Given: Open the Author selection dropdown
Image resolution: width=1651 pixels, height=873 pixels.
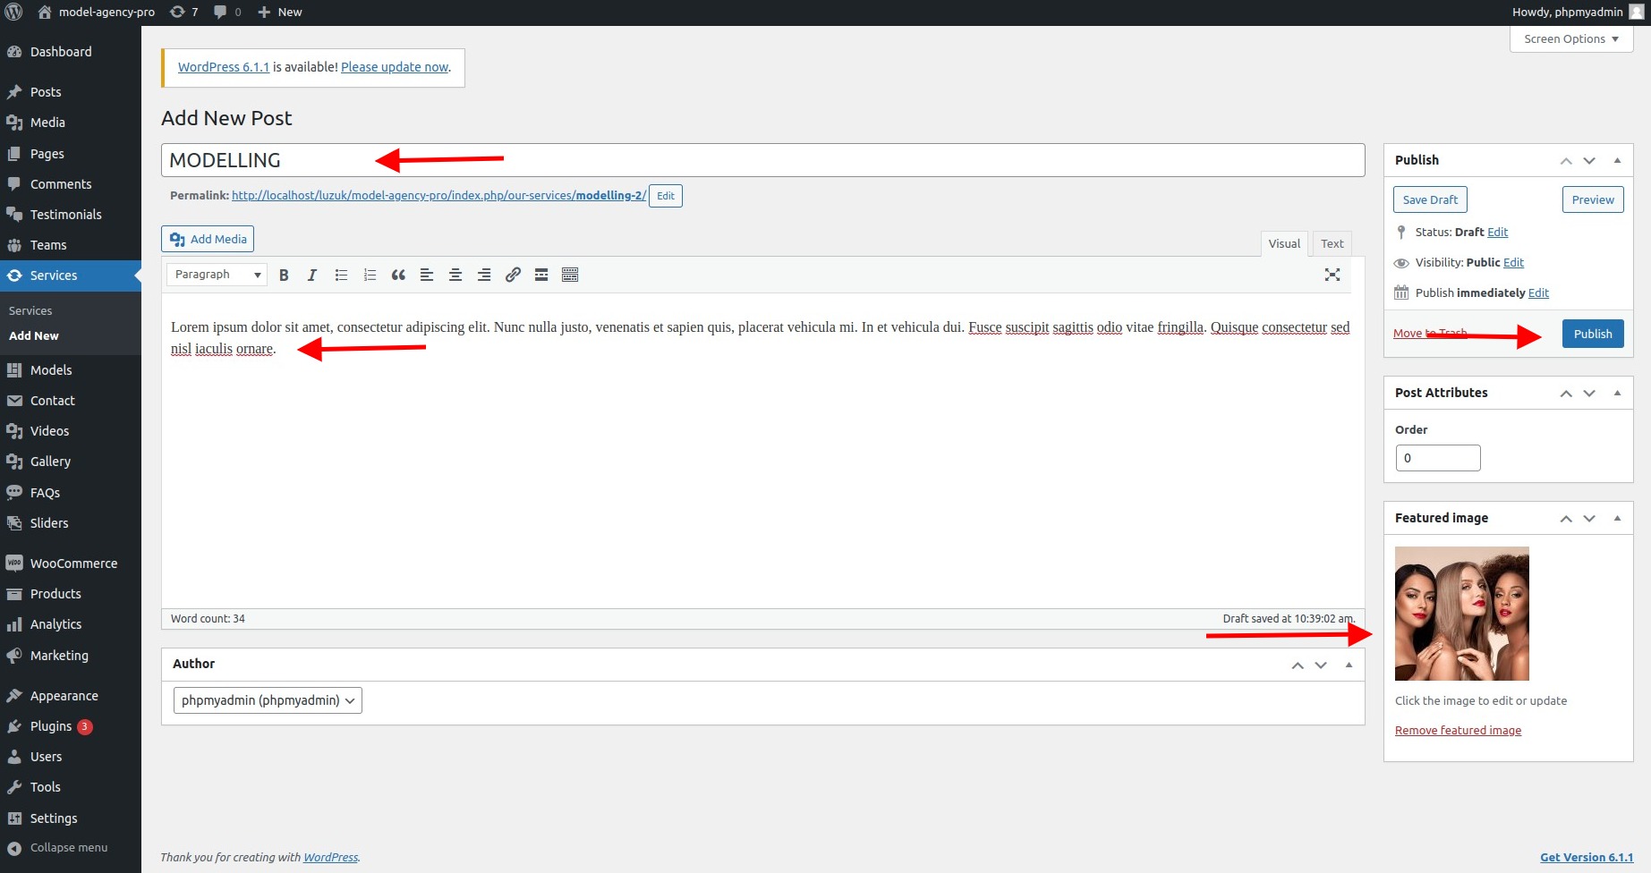Looking at the screenshot, I should pos(268,700).
